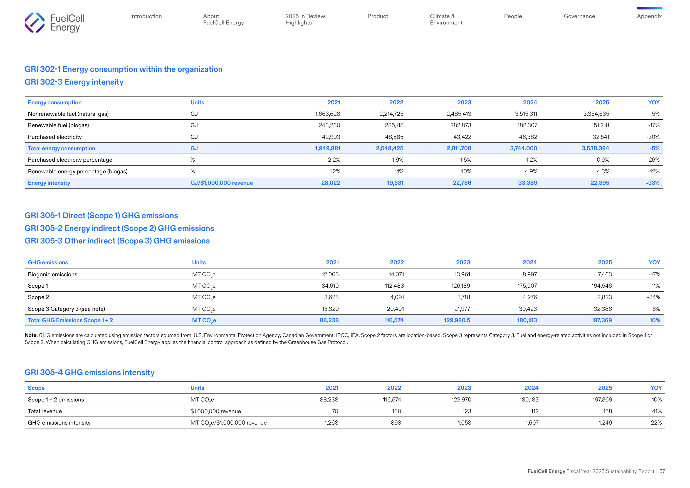The image size is (690, 488).
Task: Select Scope 1 + 2 emissions row label
Action: tap(56, 400)
